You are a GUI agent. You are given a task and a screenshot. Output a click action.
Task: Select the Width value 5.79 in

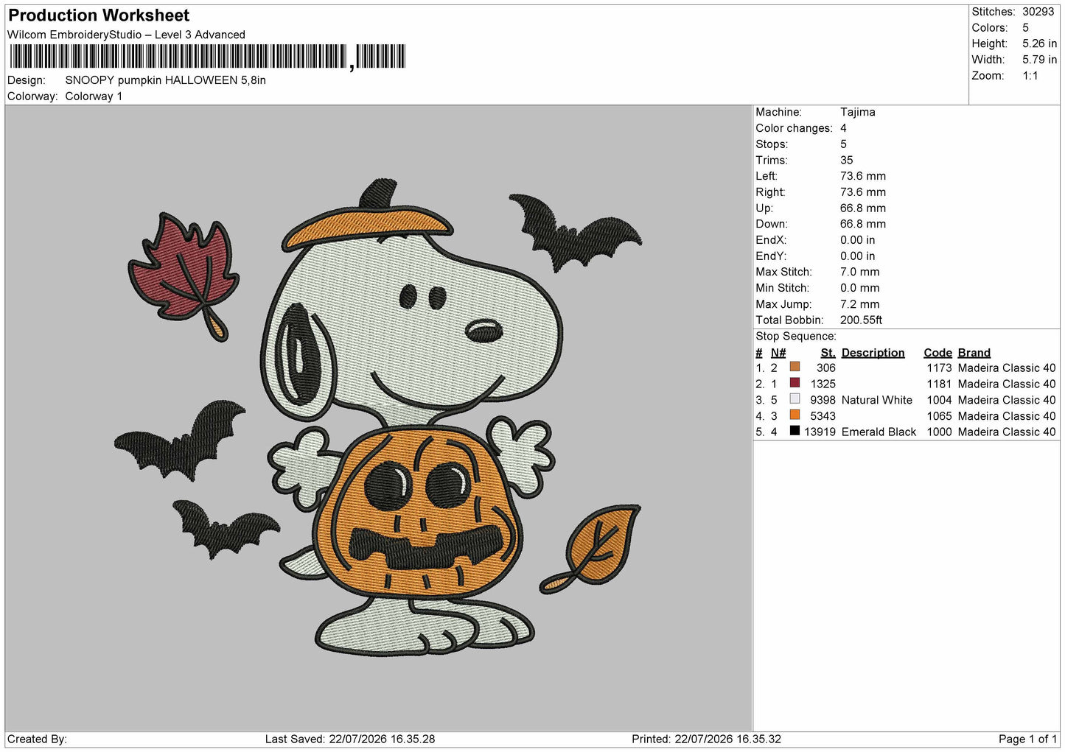point(1040,60)
